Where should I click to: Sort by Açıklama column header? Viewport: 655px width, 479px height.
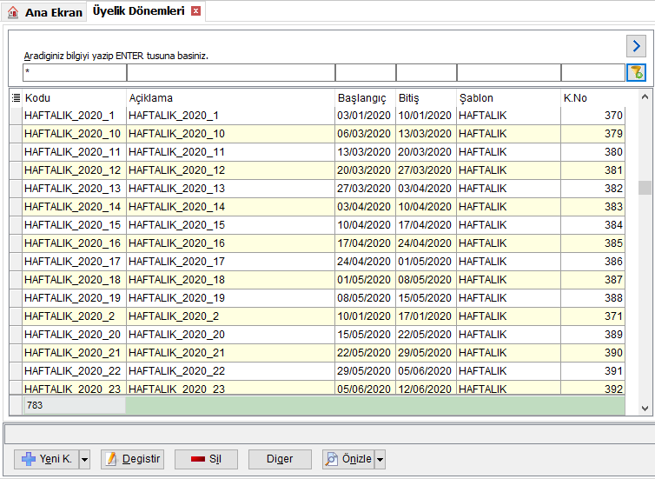[x=230, y=98]
